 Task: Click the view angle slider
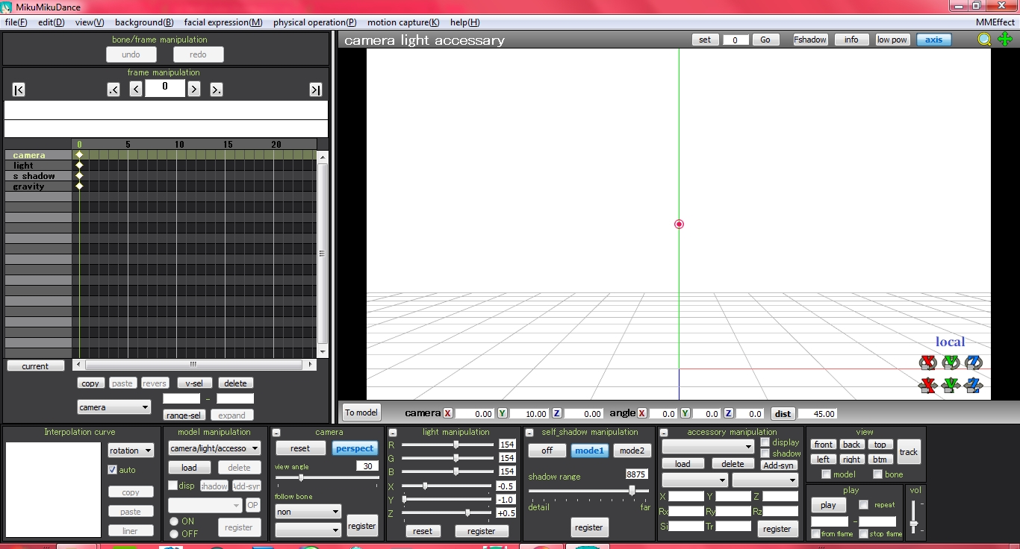[x=327, y=477]
